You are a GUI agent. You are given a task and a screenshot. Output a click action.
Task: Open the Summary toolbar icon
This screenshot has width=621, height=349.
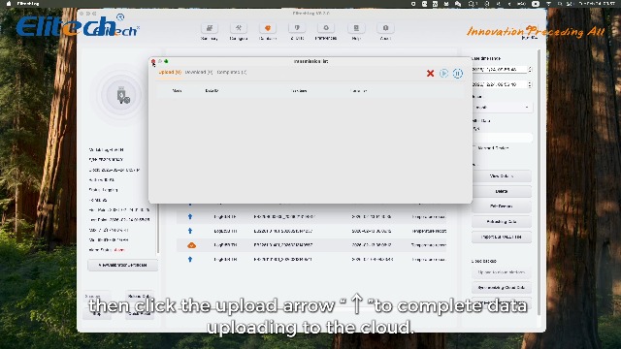coord(210,28)
